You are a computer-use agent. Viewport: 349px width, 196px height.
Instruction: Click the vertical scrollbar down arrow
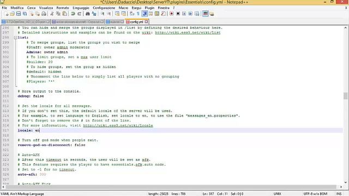345,182
